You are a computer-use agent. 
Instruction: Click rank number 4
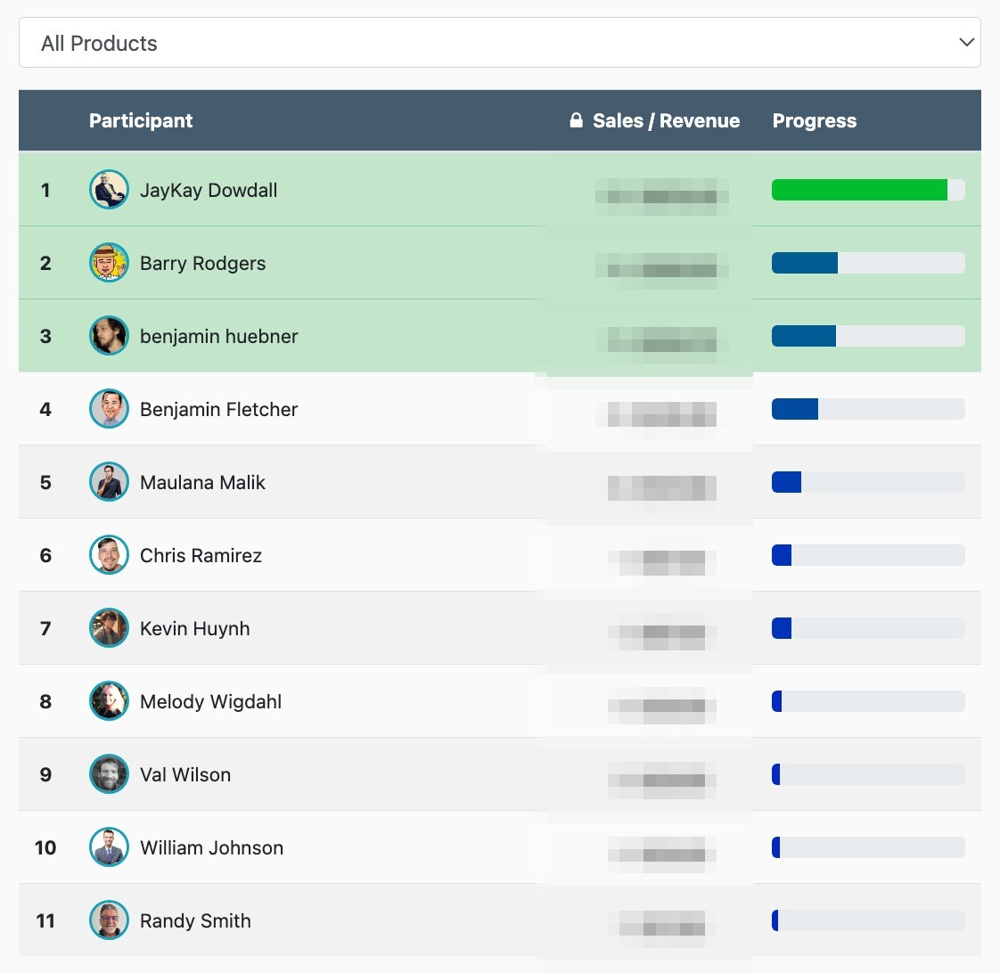pos(45,409)
